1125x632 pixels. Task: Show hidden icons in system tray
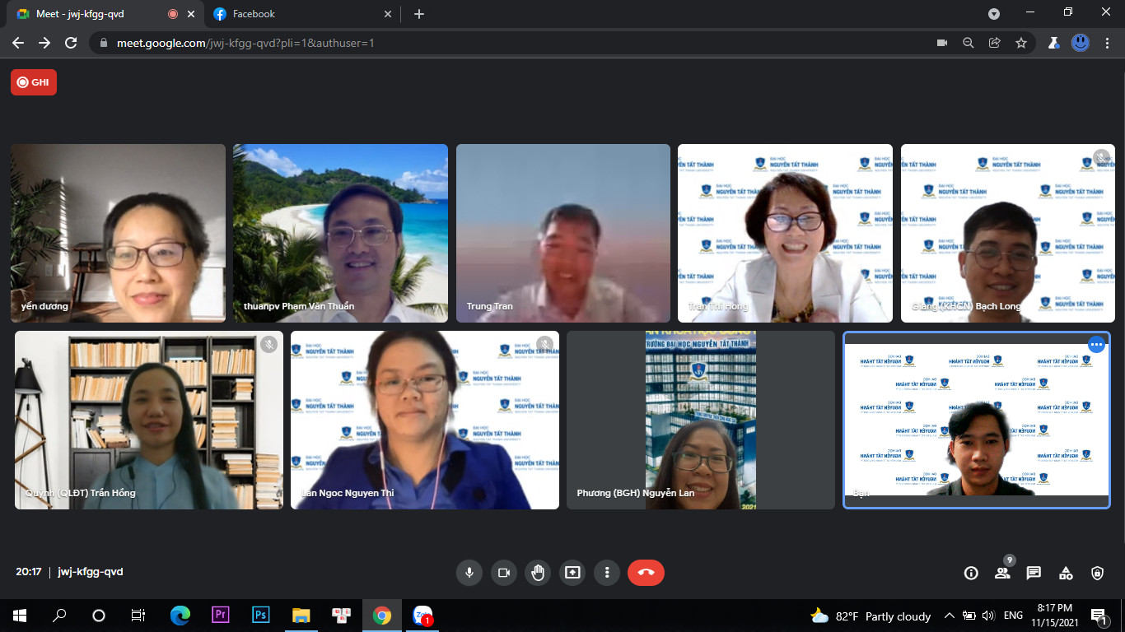pos(949,616)
